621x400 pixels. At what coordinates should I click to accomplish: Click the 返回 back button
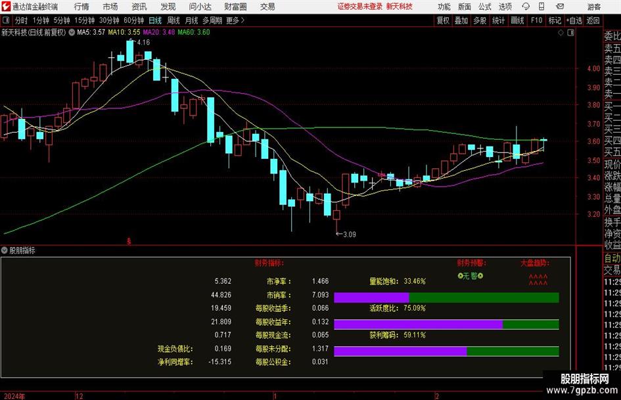[593, 20]
